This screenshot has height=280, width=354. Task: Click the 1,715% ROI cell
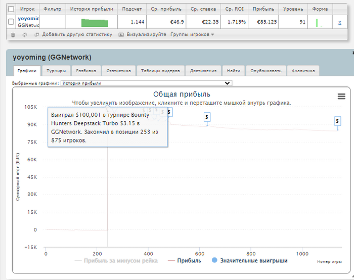click(x=234, y=22)
